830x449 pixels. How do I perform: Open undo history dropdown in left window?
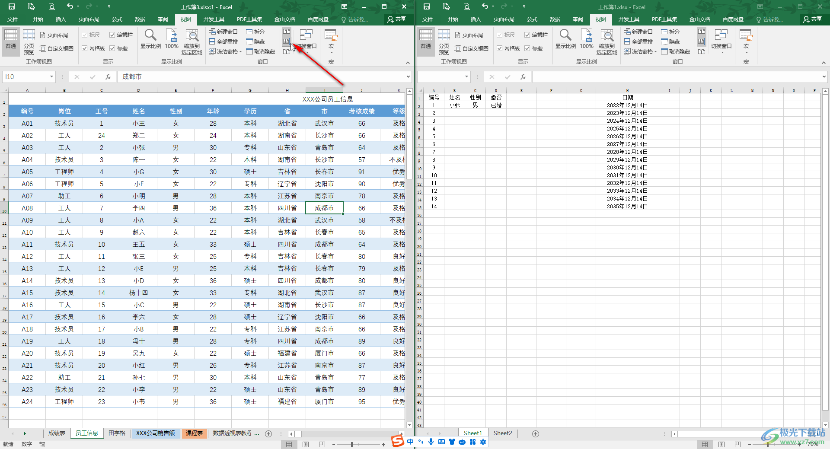click(78, 6)
